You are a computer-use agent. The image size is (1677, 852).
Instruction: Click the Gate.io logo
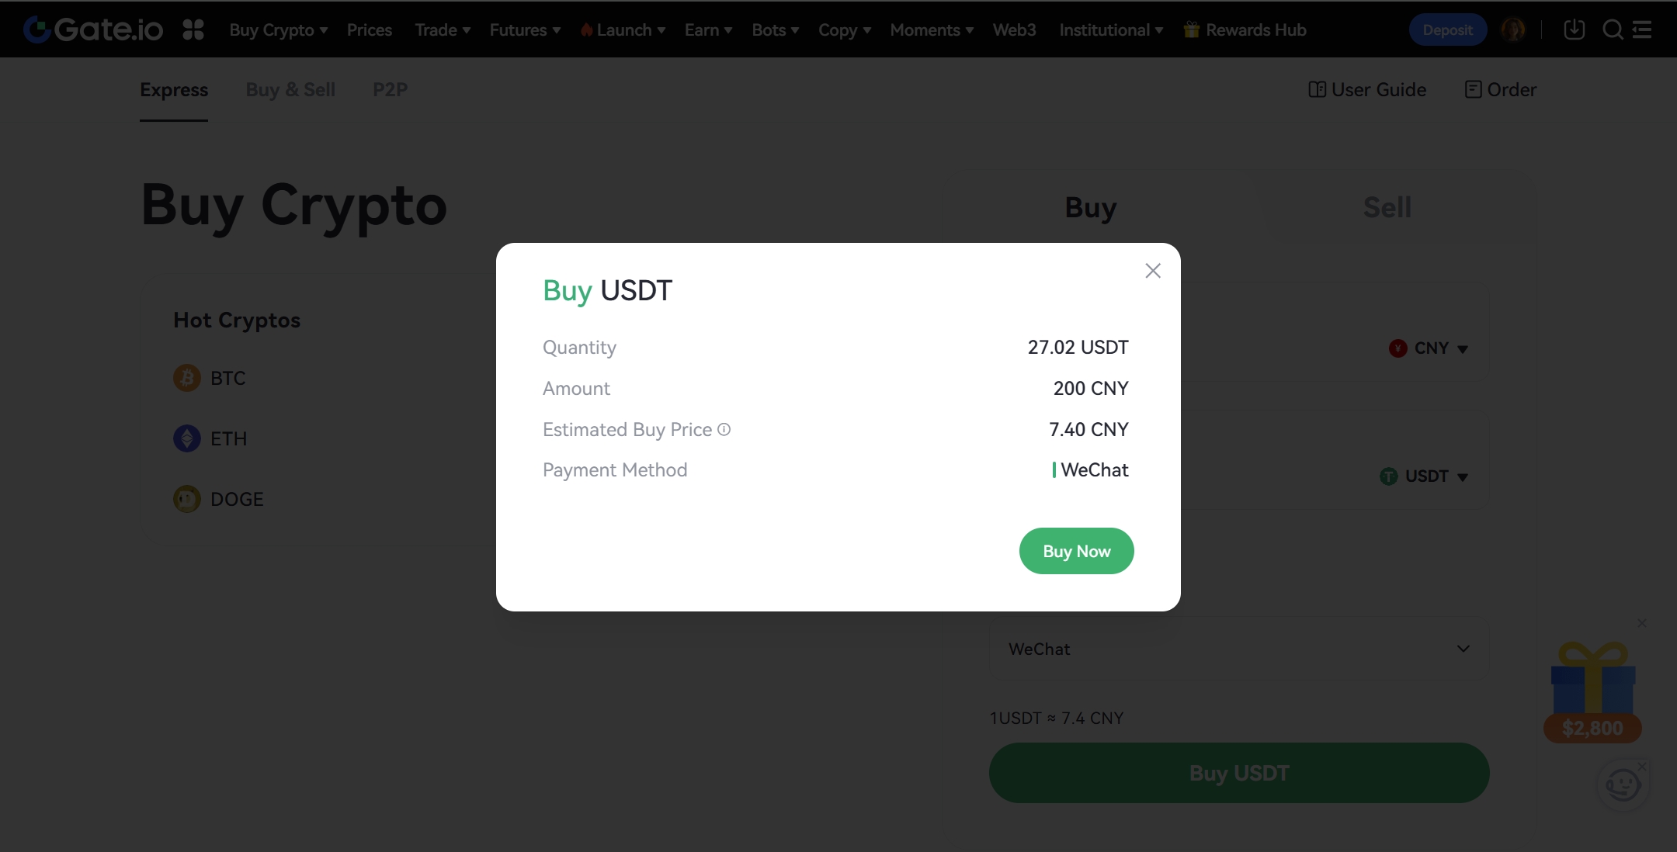[x=94, y=29]
